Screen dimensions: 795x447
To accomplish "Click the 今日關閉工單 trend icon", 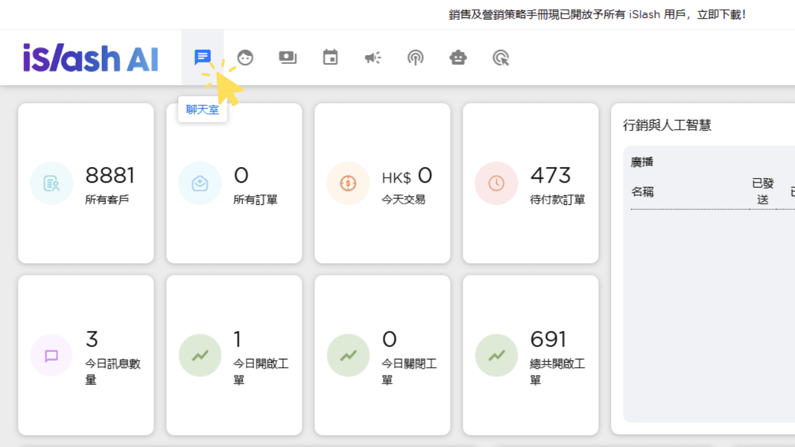I will pyautogui.click(x=348, y=356).
